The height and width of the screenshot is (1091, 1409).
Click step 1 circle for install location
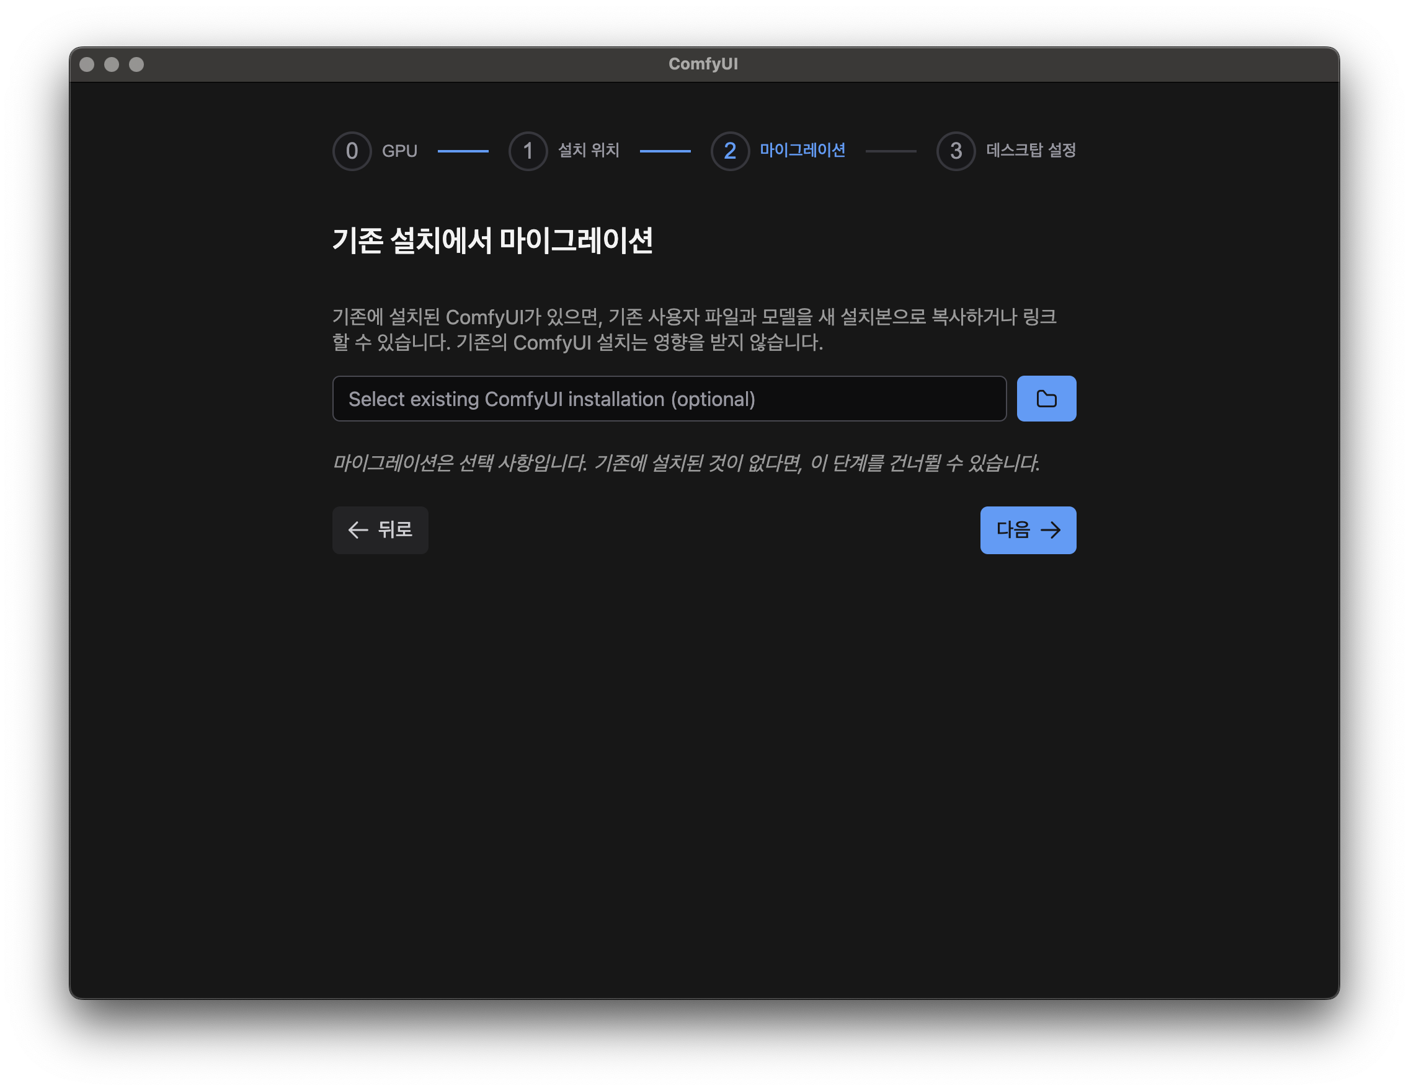click(x=528, y=151)
